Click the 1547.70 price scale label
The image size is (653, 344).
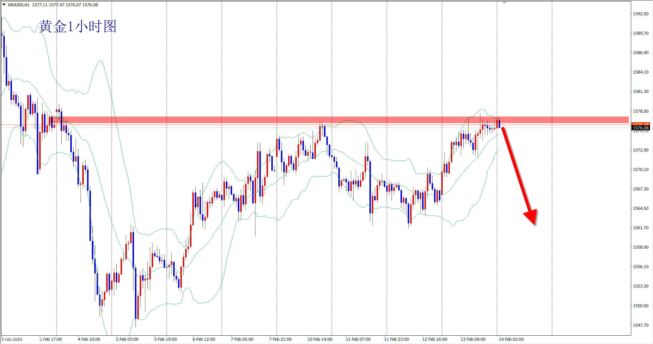click(640, 325)
